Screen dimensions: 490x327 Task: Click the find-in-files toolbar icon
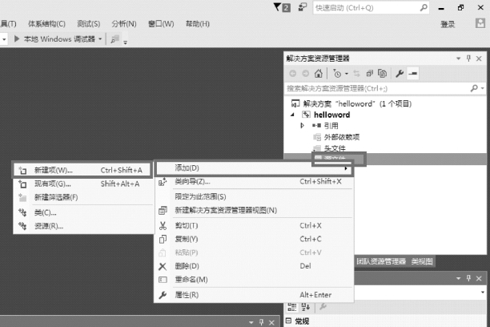pos(115,39)
